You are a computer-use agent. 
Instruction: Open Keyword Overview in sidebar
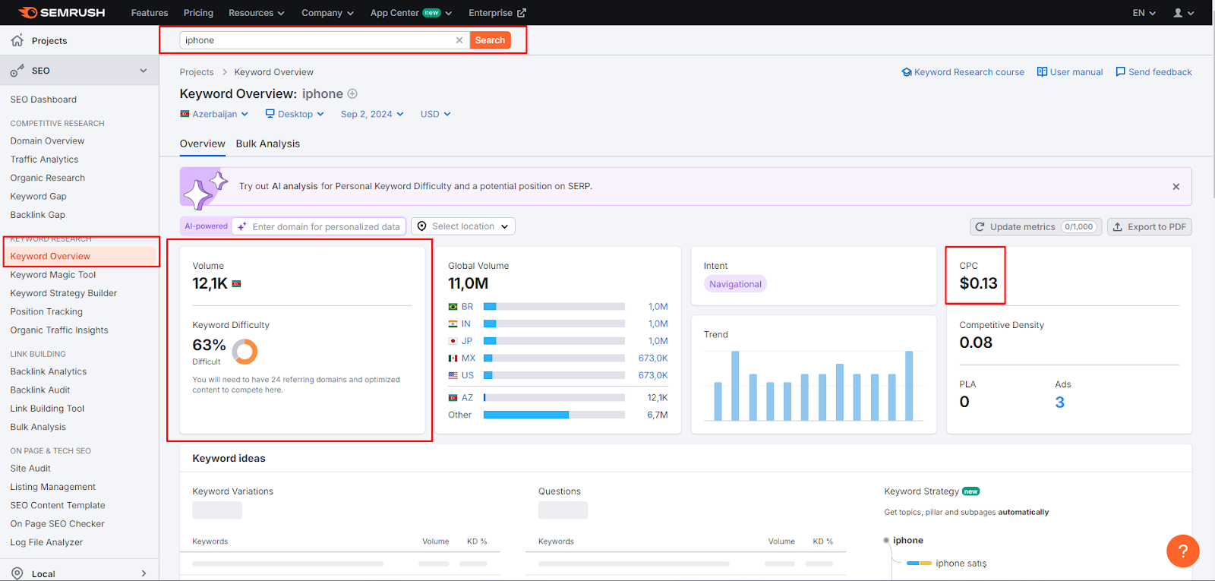tap(50, 257)
